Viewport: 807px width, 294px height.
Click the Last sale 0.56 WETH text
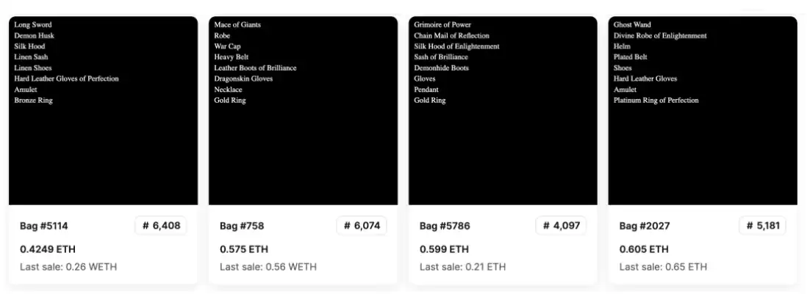pos(268,267)
